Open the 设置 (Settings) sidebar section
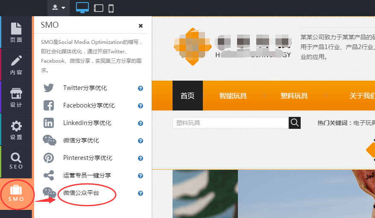This screenshot has height=218, width=375. (x=16, y=130)
